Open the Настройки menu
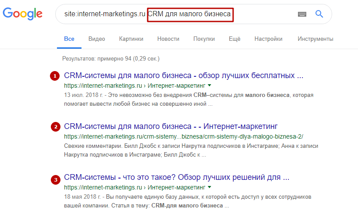Image resolution: width=358 pixels, height=218 pixels. pyautogui.click(x=269, y=39)
